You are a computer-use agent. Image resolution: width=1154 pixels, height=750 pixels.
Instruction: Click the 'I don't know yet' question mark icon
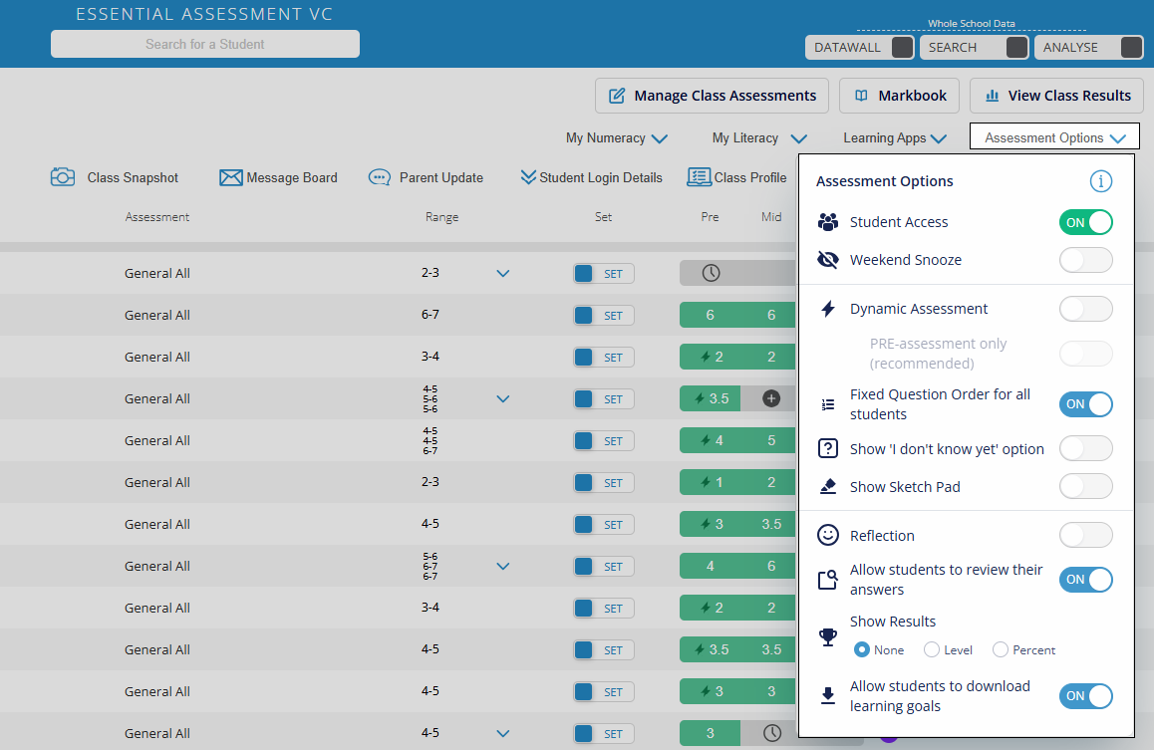click(828, 448)
